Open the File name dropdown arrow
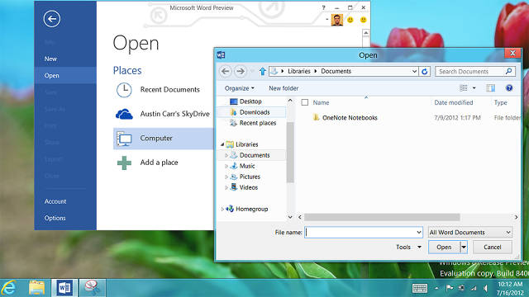Viewport: 529px width, 297px height. tap(419, 232)
